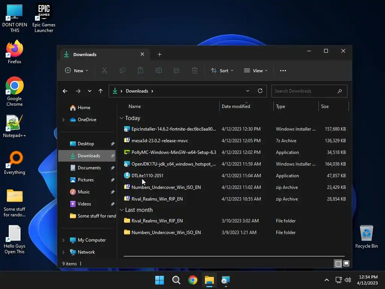Select Notepad++ desktop icon
Image resolution: width=385 pixels, height=289 pixels.
(x=15, y=126)
